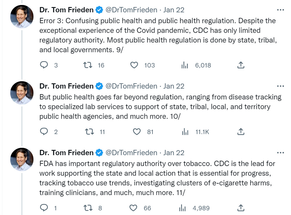Share the Error 3 tweet

click(x=241, y=65)
